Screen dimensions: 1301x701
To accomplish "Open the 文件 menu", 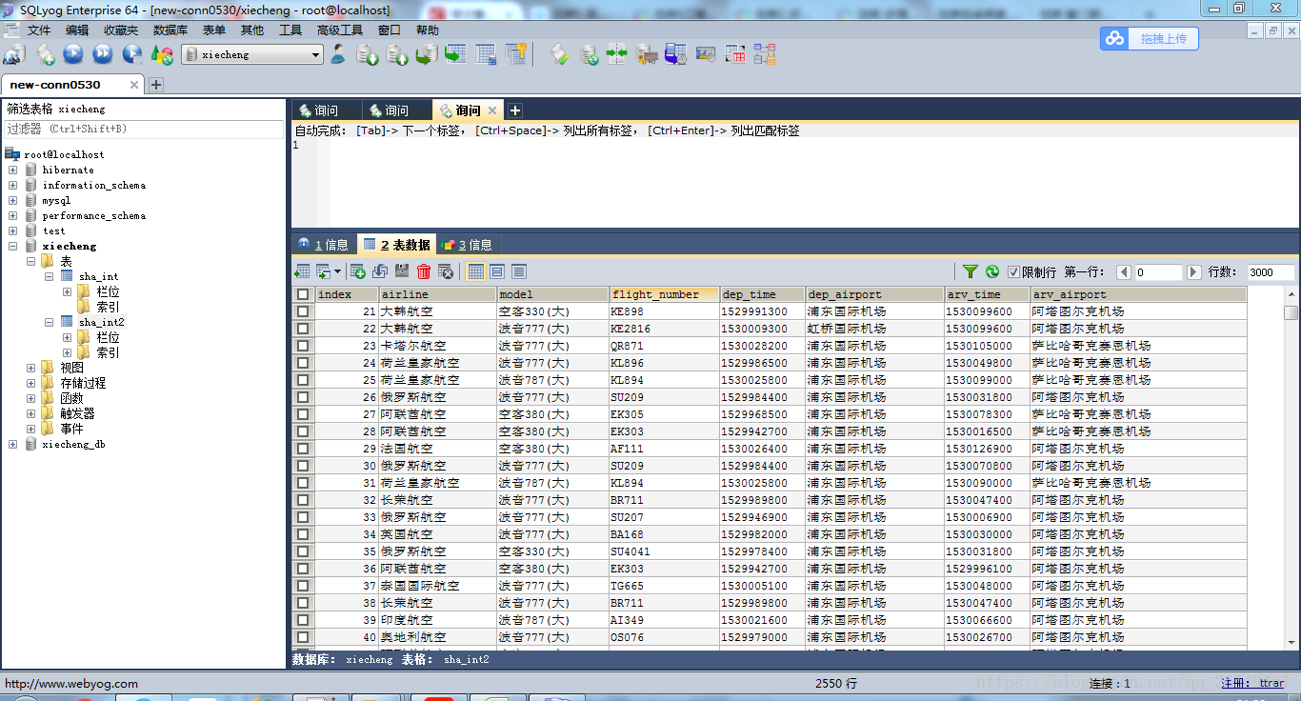I will click(x=39, y=30).
